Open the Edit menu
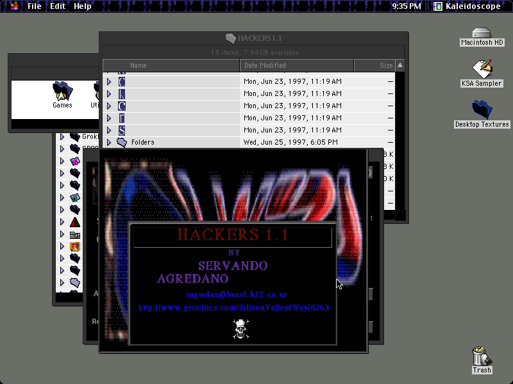 click(x=58, y=6)
